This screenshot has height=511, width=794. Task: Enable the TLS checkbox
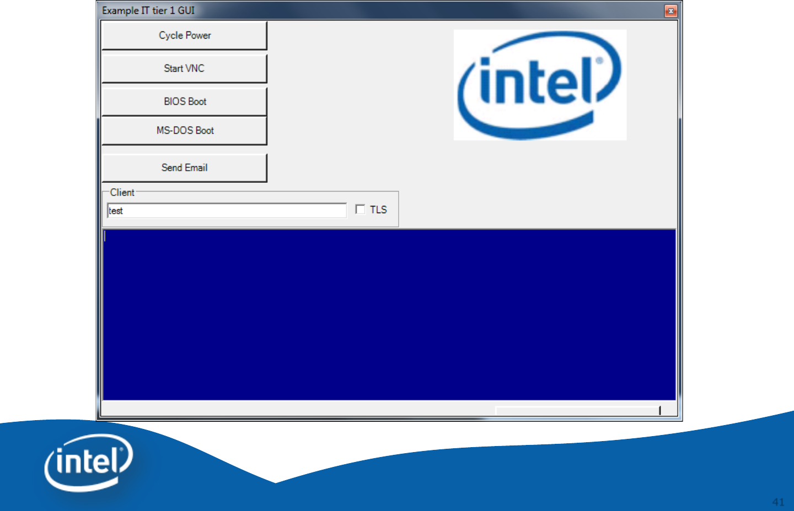[x=360, y=209]
